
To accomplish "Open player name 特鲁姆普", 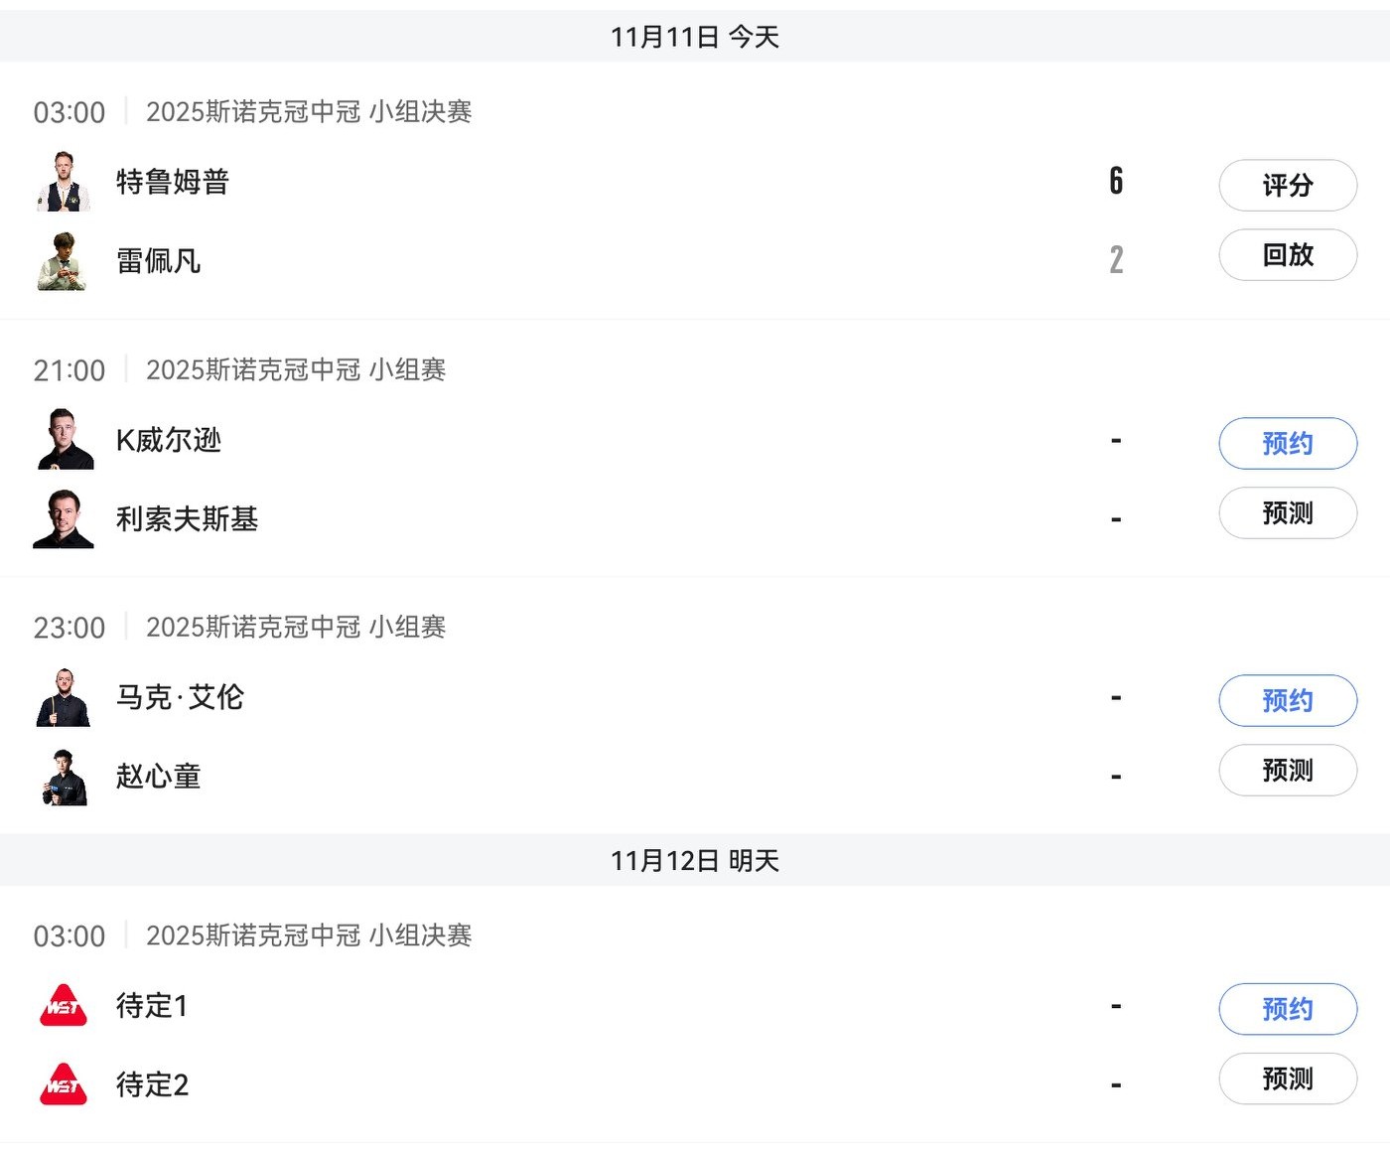I will tap(173, 182).
